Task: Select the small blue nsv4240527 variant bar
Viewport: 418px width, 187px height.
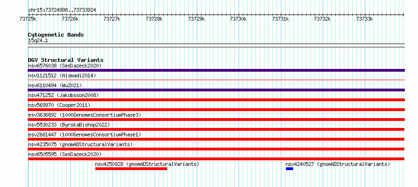Action: click(x=289, y=169)
